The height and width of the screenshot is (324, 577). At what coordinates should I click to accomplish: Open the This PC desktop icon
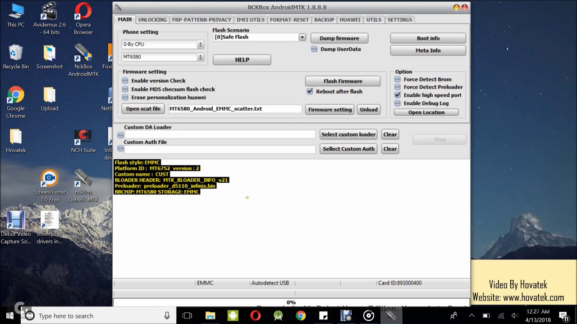16,15
